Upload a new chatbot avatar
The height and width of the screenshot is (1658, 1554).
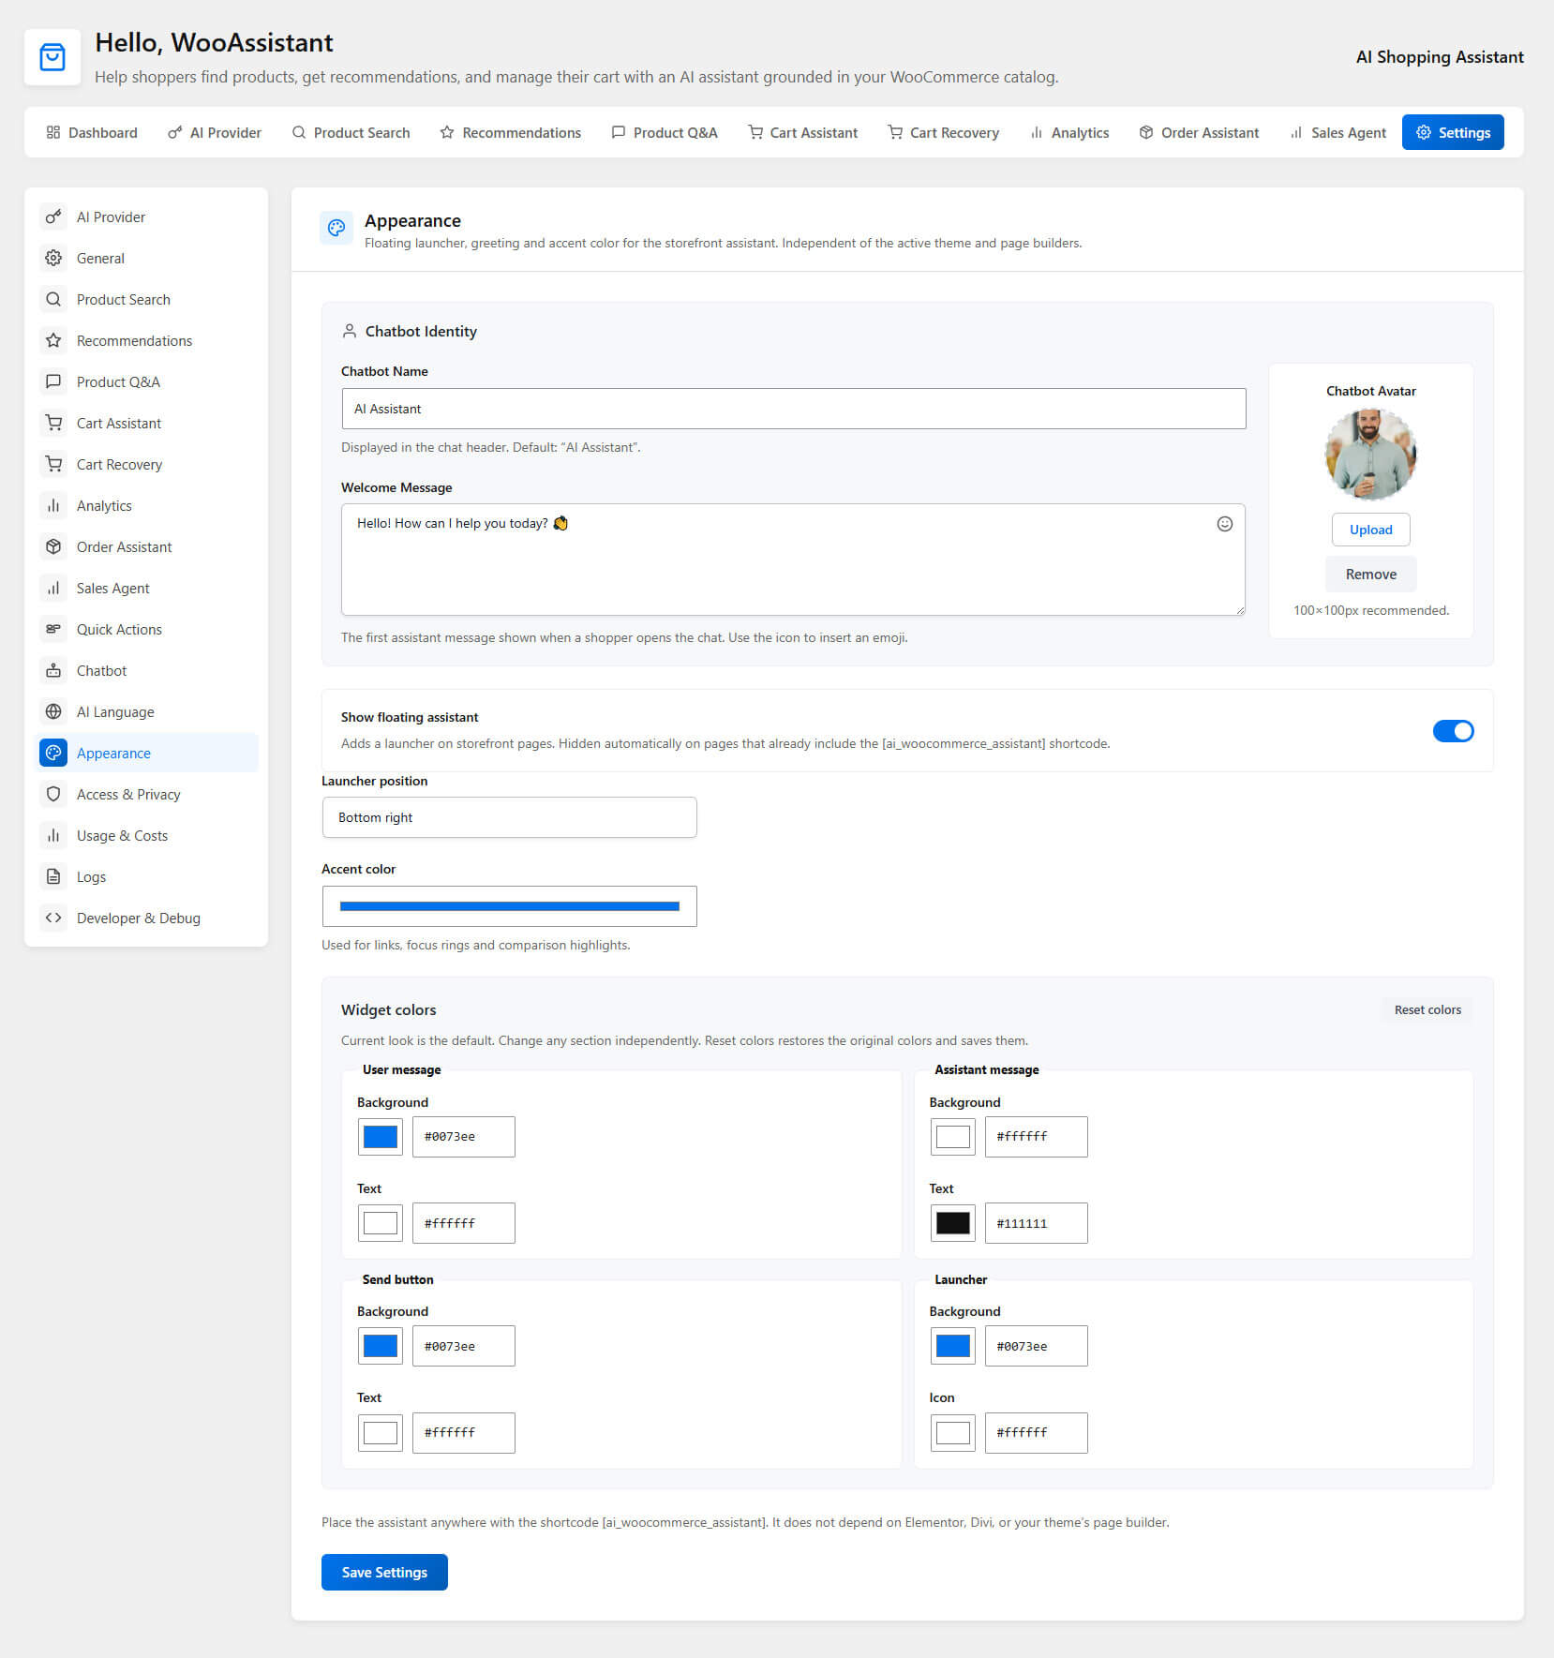(1370, 530)
